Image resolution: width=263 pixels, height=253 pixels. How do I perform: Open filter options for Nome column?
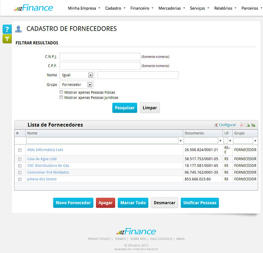coord(181,141)
